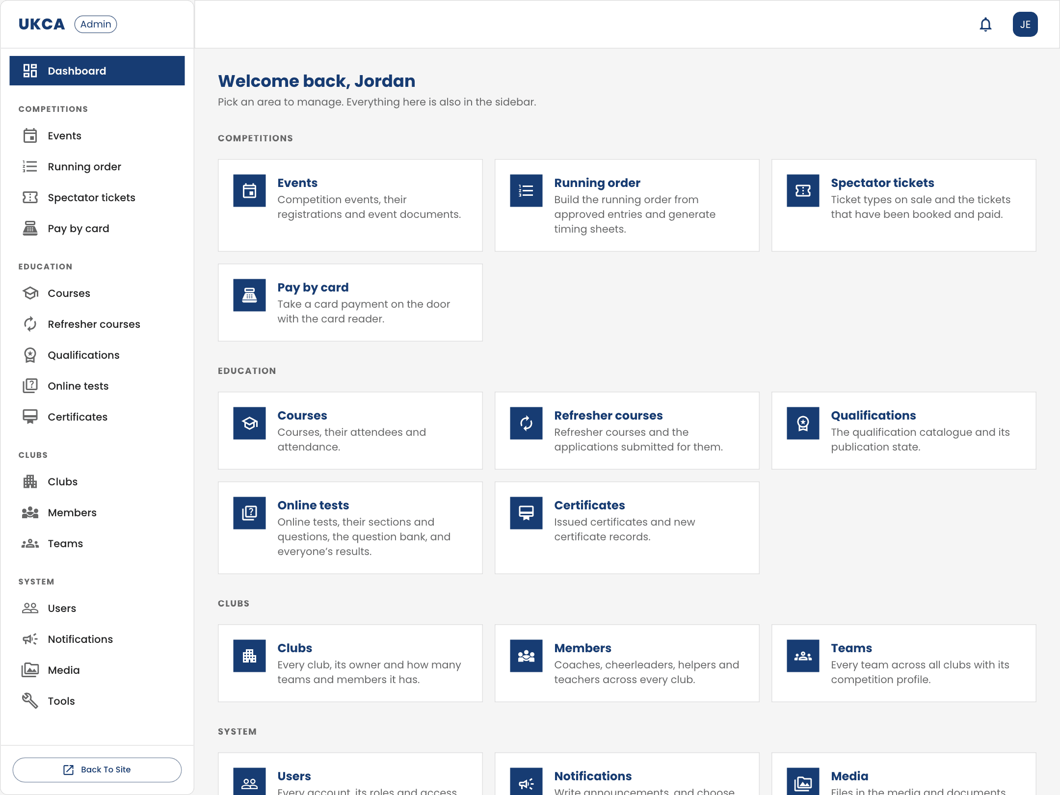The width and height of the screenshot is (1060, 795).
Task: Click the Teams card group icon
Action: click(x=803, y=656)
